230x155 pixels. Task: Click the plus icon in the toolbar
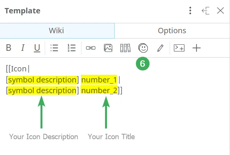point(196,48)
